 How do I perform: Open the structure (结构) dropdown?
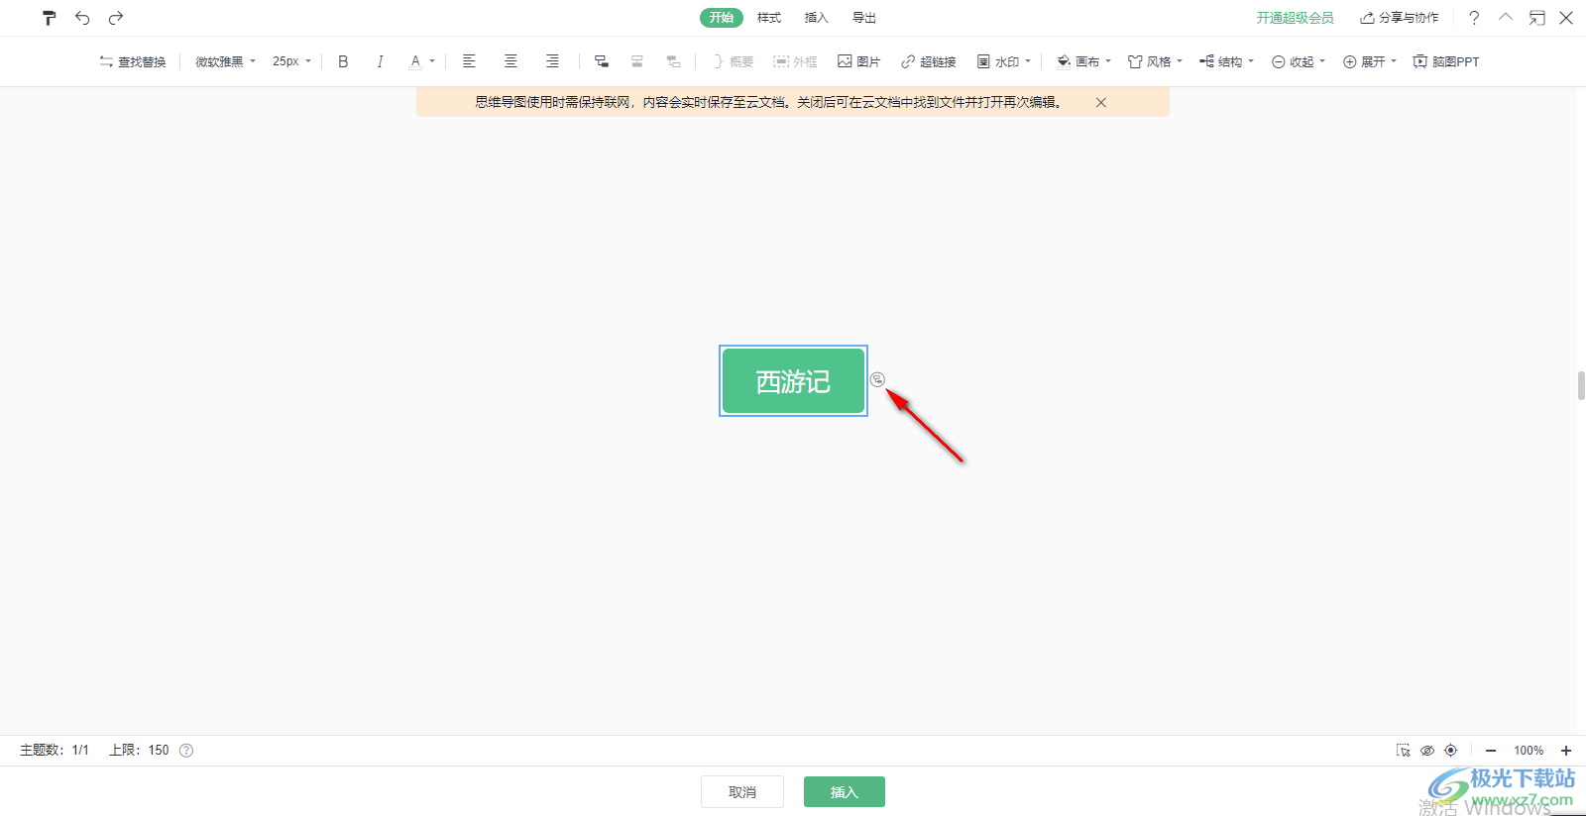(x=1226, y=61)
